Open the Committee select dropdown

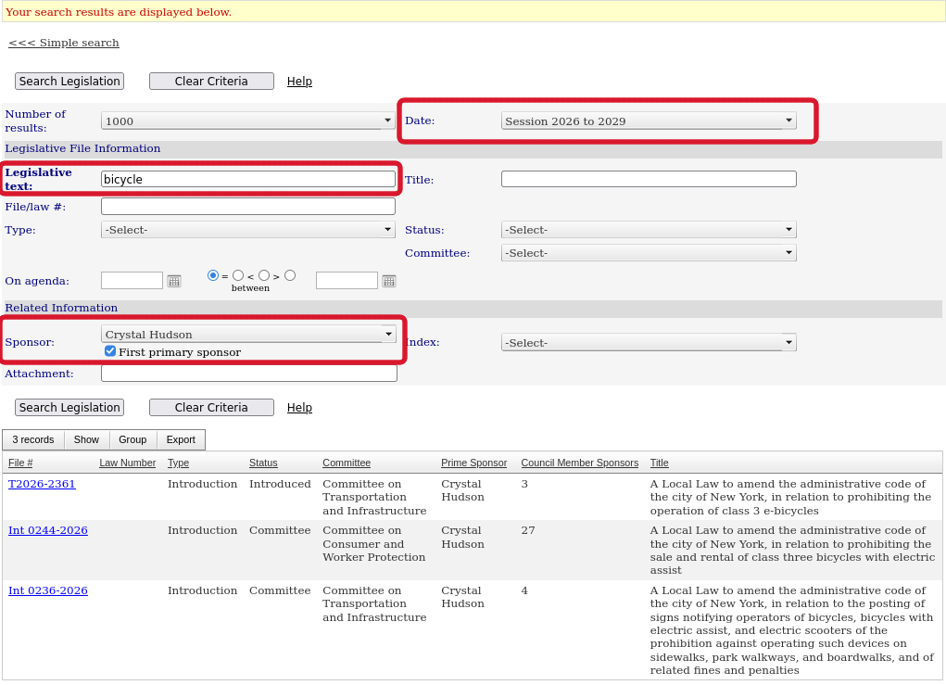[x=649, y=253]
